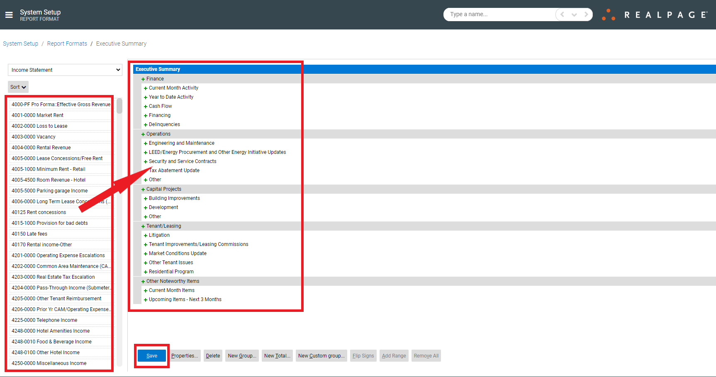This screenshot has height=377, width=716.
Task: Go to next name search result
Action: [x=586, y=15]
